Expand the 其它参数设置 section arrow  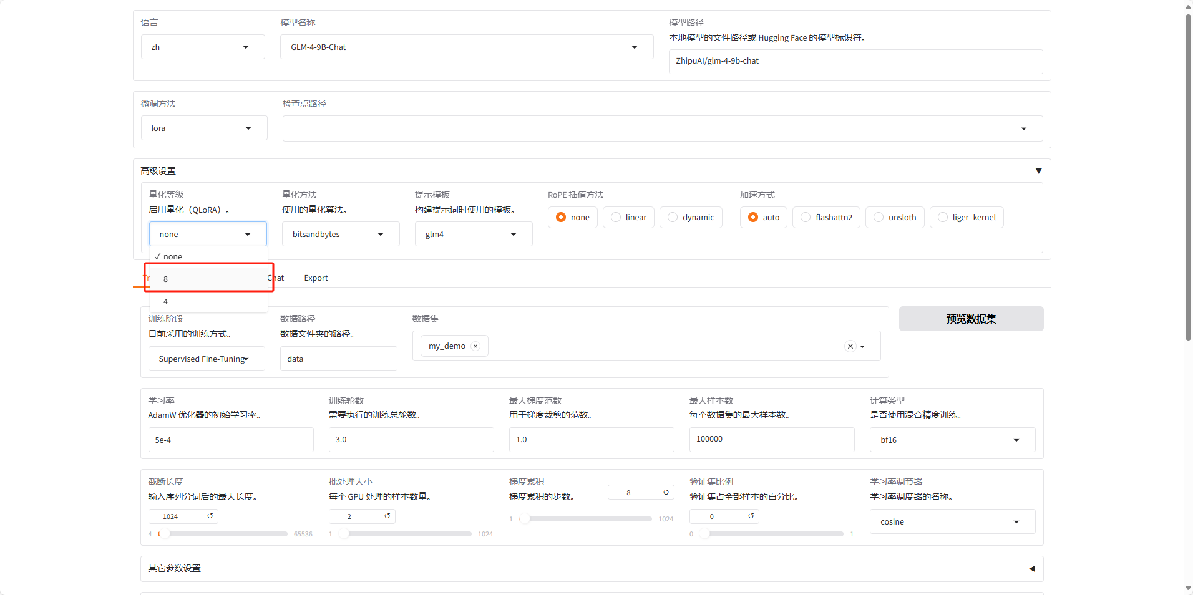pos(1031,569)
